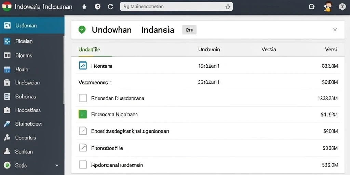Click the Hpdoraanal iusdamain file name
The height and width of the screenshot is (175, 350).
click(x=117, y=165)
